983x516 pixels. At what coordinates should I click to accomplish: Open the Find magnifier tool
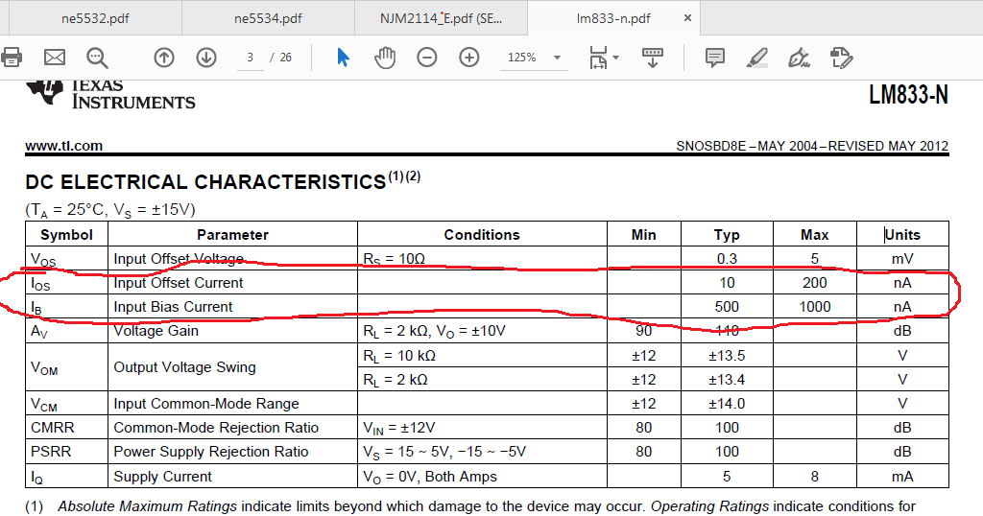click(x=97, y=58)
